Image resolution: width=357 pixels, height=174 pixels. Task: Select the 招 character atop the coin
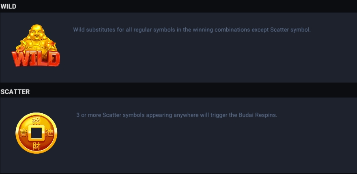[36, 121]
